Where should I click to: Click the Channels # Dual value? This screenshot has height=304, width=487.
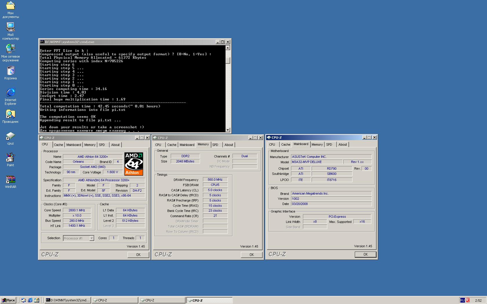[245, 156]
